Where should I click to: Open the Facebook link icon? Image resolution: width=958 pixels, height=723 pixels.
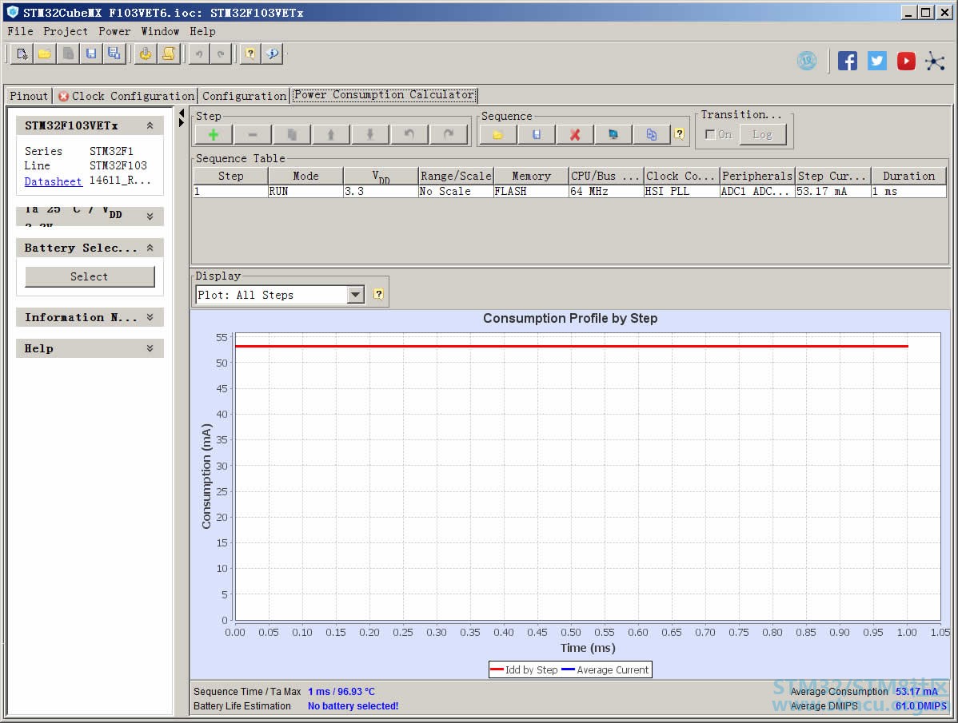(848, 61)
